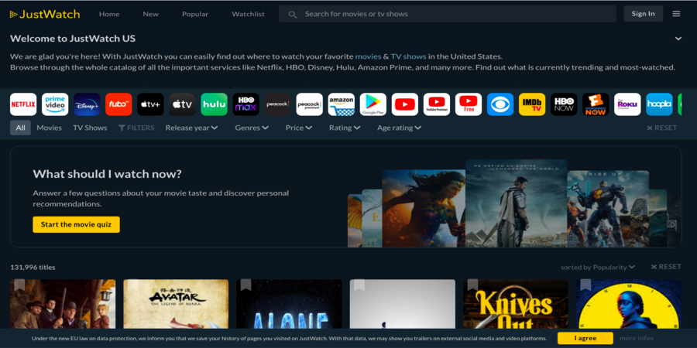Select the Prime Video provider icon
This screenshot has height=348, width=697.
[55, 104]
